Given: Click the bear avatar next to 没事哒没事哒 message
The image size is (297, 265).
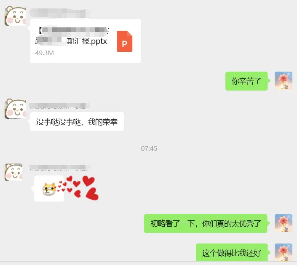Looking at the screenshot, I should tap(15, 109).
